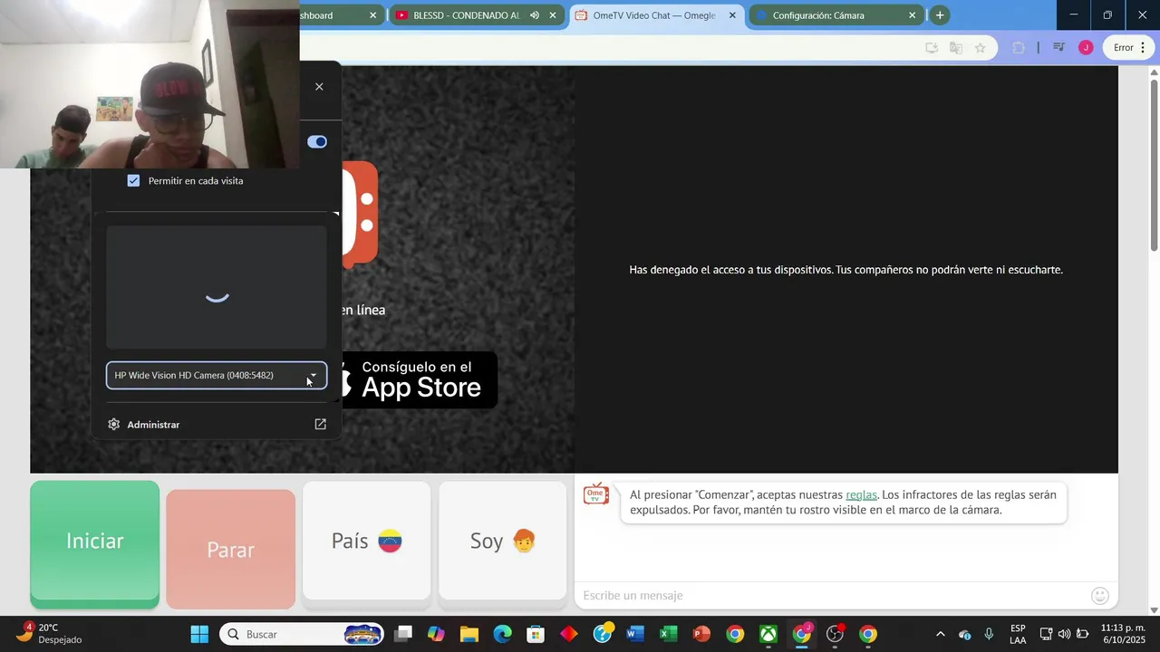The height and width of the screenshot is (652, 1160).
Task: Mute the BLESSD tab audio icon
Action: [x=534, y=15]
